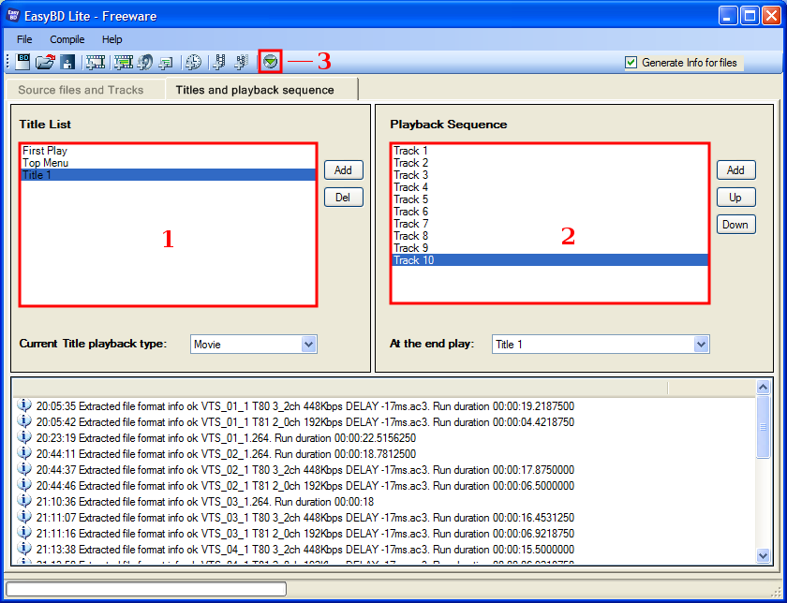Image resolution: width=787 pixels, height=603 pixels.
Task: Select Track 3 in Playback Sequence
Action: coord(550,174)
